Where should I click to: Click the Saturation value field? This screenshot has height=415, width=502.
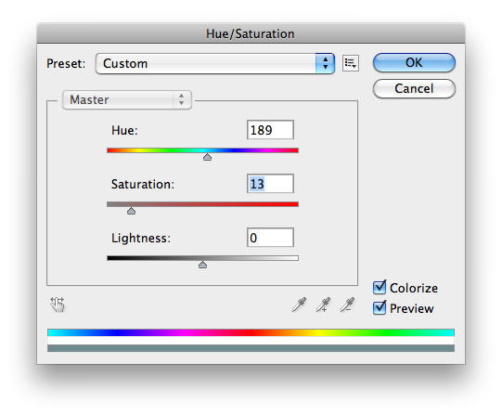(x=270, y=184)
